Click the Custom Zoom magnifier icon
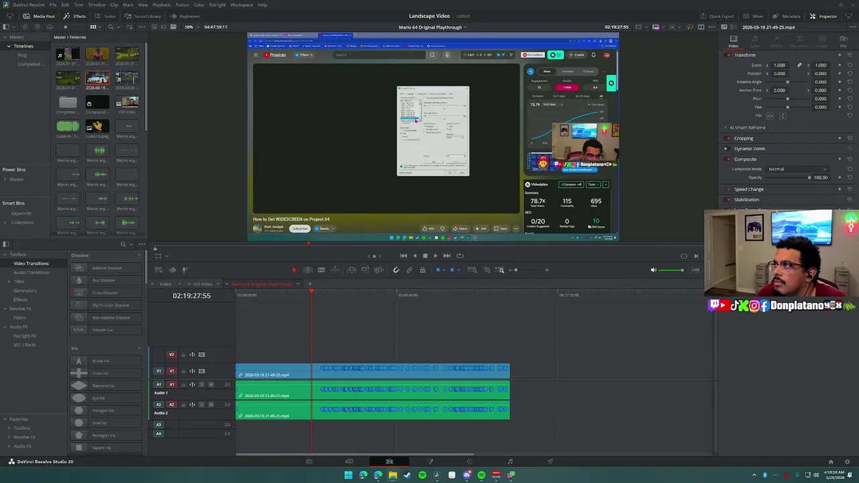The width and height of the screenshot is (859, 483). coord(501,270)
